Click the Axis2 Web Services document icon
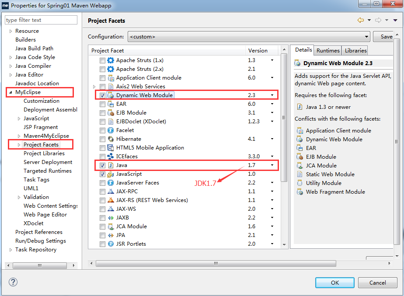The image size is (404, 296). (111, 87)
